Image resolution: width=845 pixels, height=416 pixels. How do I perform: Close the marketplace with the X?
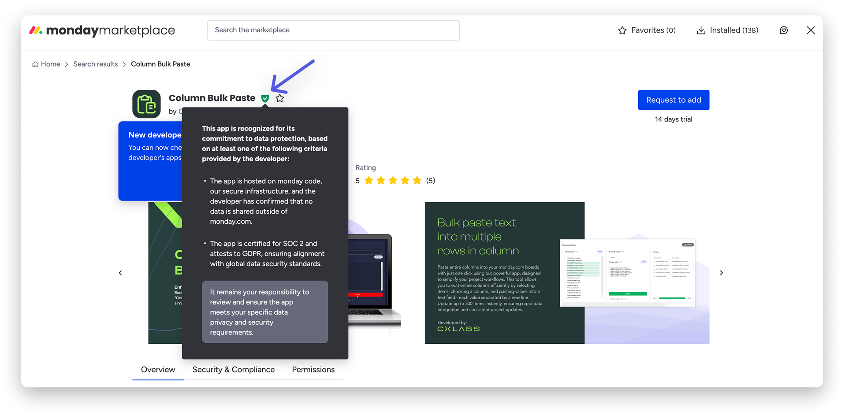tap(811, 30)
